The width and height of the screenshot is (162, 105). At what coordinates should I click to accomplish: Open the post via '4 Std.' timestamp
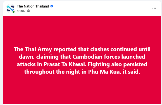pyautogui.click(x=21, y=11)
